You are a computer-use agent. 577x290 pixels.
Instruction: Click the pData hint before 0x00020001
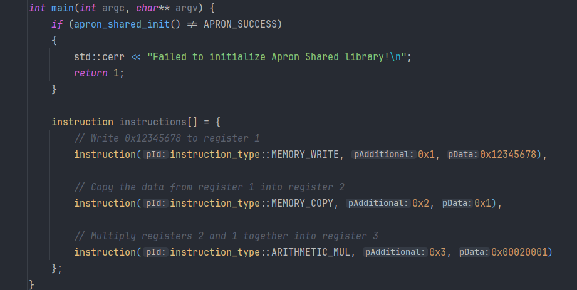tap(474, 252)
